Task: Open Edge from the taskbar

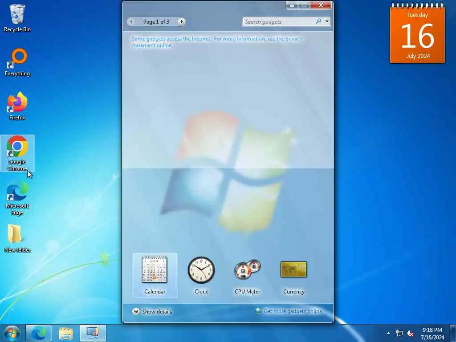Action: [39, 333]
